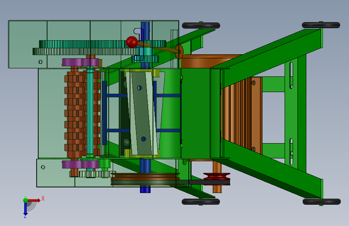Select the brown toothed roller drum

click(74, 113)
